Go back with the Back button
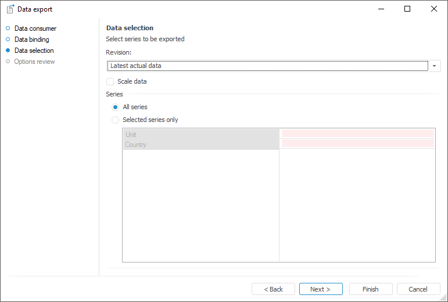The height and width of the screenshot is (302, 448). (273, 289)
